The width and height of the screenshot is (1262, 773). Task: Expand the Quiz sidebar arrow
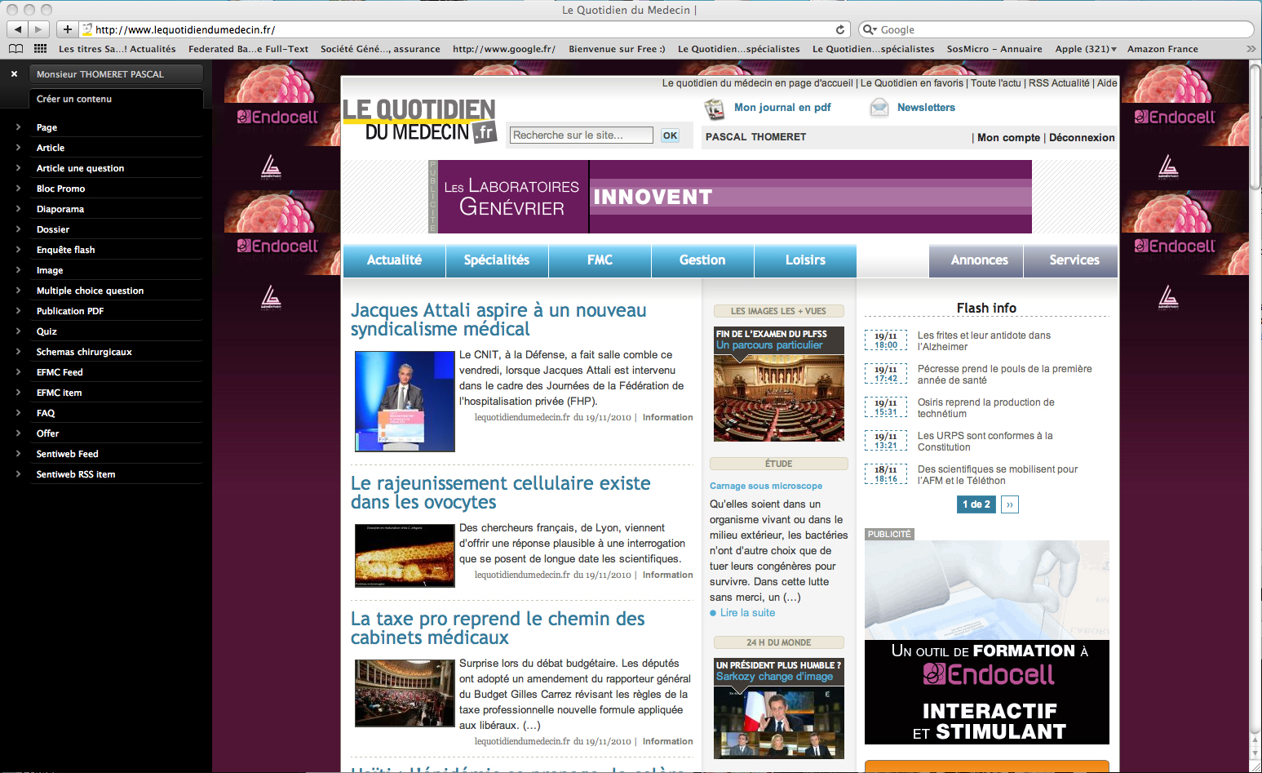coord(18,331)
